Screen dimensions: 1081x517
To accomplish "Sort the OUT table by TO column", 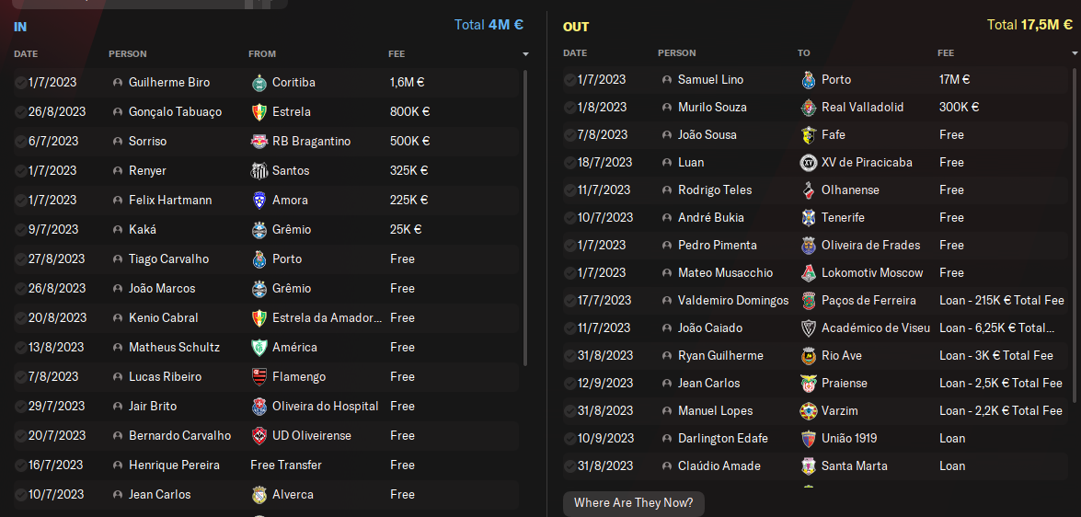I will tap(803, 53).
